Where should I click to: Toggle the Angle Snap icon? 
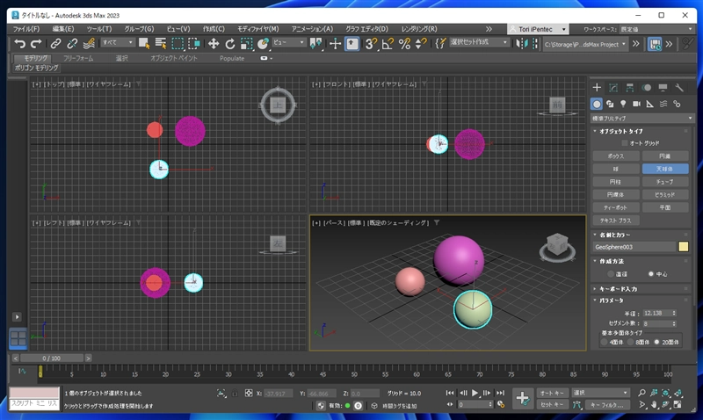click(x=388, y=43)
